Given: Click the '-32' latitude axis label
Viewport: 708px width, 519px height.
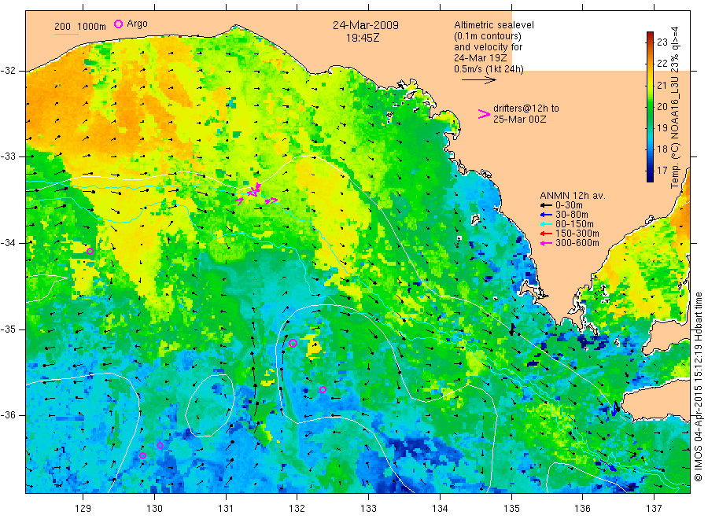Looking at the screenshot, I should pyautogui.click(x=8, y=71).
